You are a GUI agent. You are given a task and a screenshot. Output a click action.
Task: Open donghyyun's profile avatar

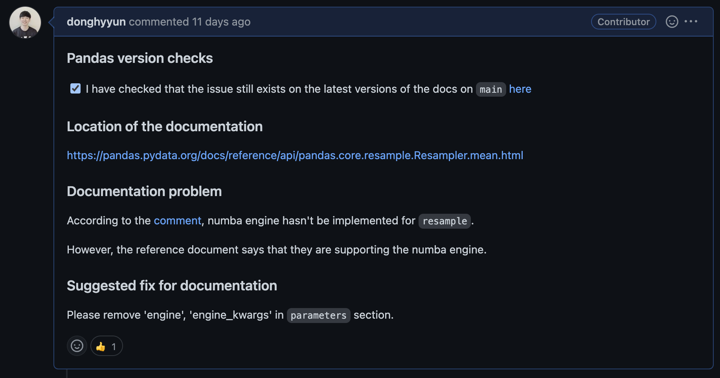tap(25, 22)
